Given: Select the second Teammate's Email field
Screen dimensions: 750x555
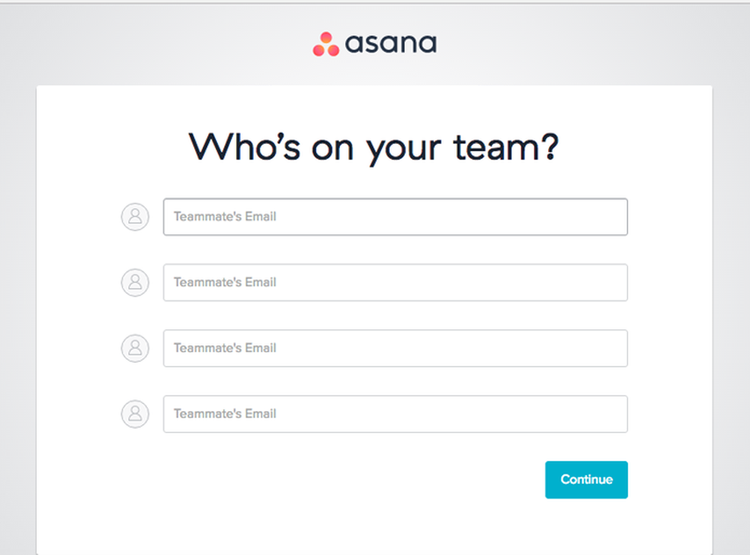Looking at the screenshot, I should point(395,283).
